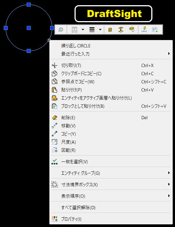Expand 寸法境界ボックス(X) submenu
The width and height of the screenshot is (175, 227).
(x=111, y=184)
